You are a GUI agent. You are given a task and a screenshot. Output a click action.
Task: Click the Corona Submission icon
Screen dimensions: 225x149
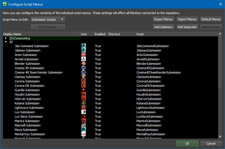click(x=84, y=81)
